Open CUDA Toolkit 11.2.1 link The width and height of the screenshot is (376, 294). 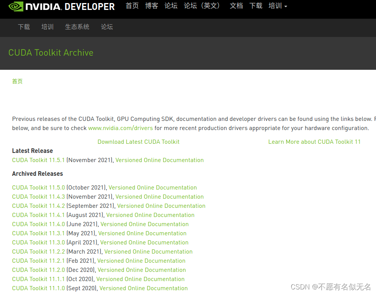pos(38,261)
